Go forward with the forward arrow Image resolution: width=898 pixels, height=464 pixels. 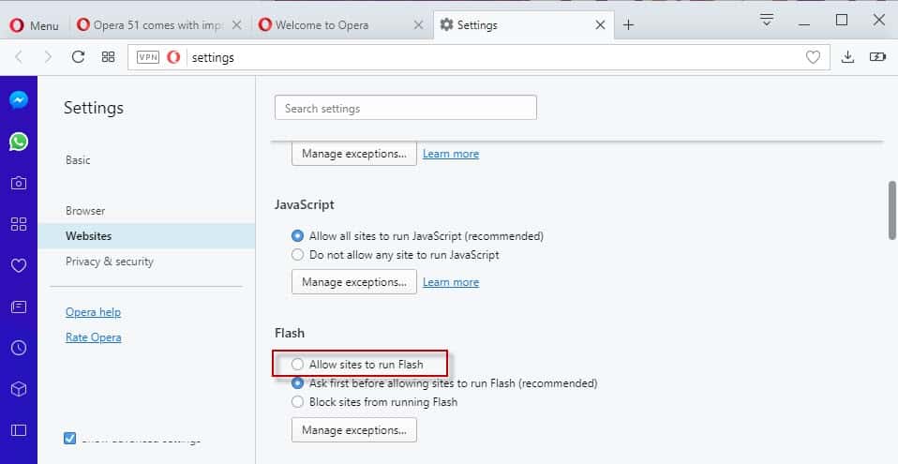[x=48, y=56]
